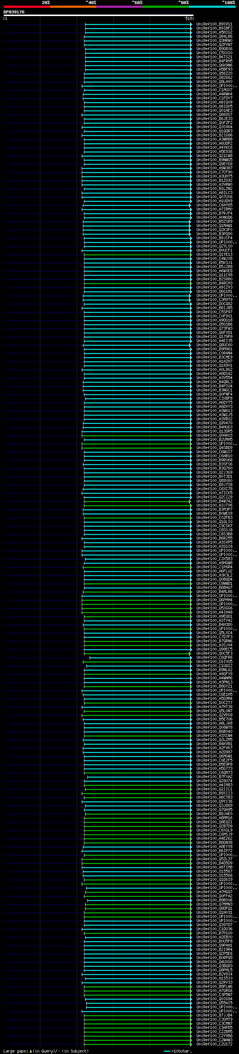Click entry UniRef100_B5K3J1
This screenshot has height=1054, width=239.
coord(214,263)
